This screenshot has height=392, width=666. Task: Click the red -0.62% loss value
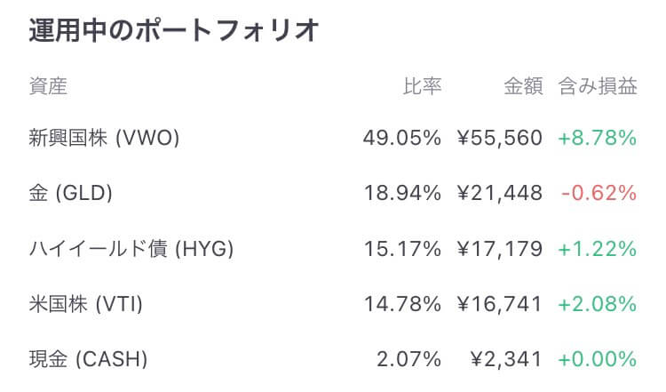599,194
